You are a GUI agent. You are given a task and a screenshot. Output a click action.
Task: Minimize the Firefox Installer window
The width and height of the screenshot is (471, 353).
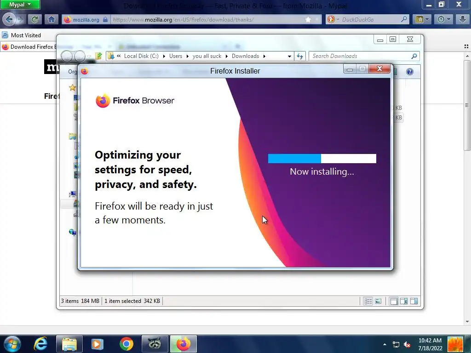(350, 69)
